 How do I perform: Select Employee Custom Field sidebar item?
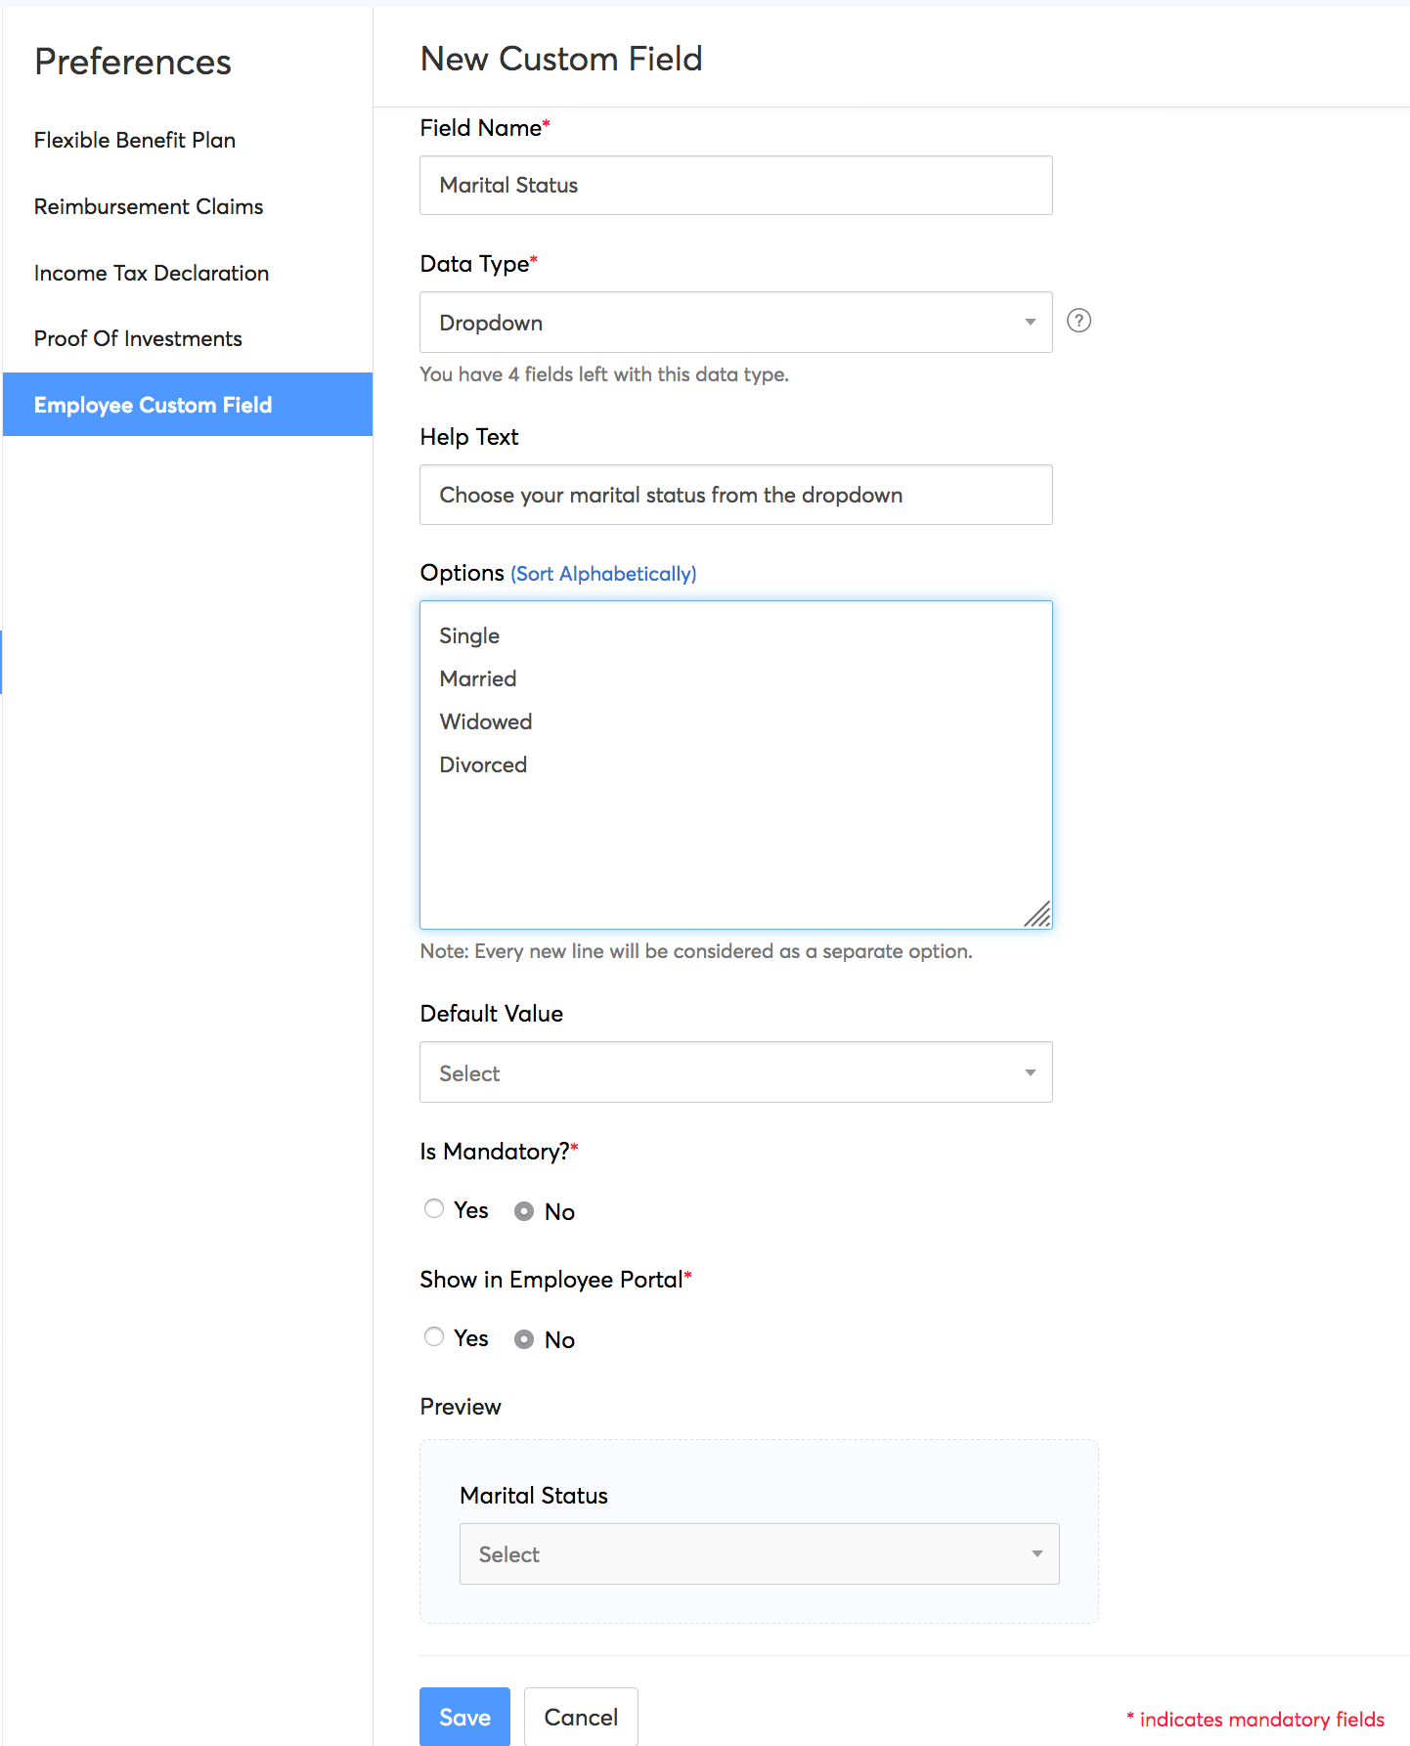click(x=154, y=405)
